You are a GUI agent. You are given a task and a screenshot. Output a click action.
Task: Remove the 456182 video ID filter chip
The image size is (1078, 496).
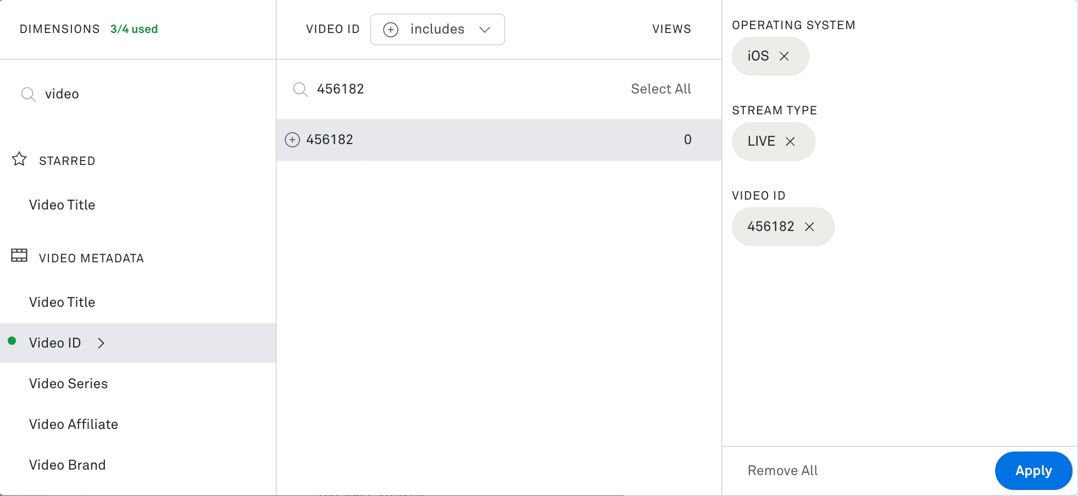(x=810, y=226)
